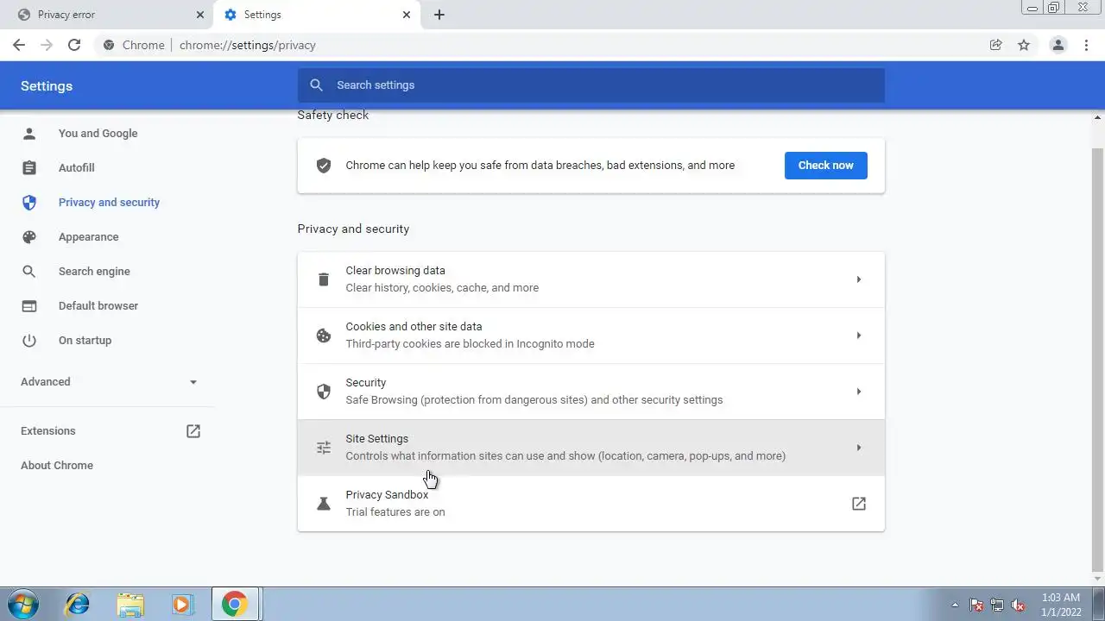Open About Chrome page

click(x=57, y=465)
